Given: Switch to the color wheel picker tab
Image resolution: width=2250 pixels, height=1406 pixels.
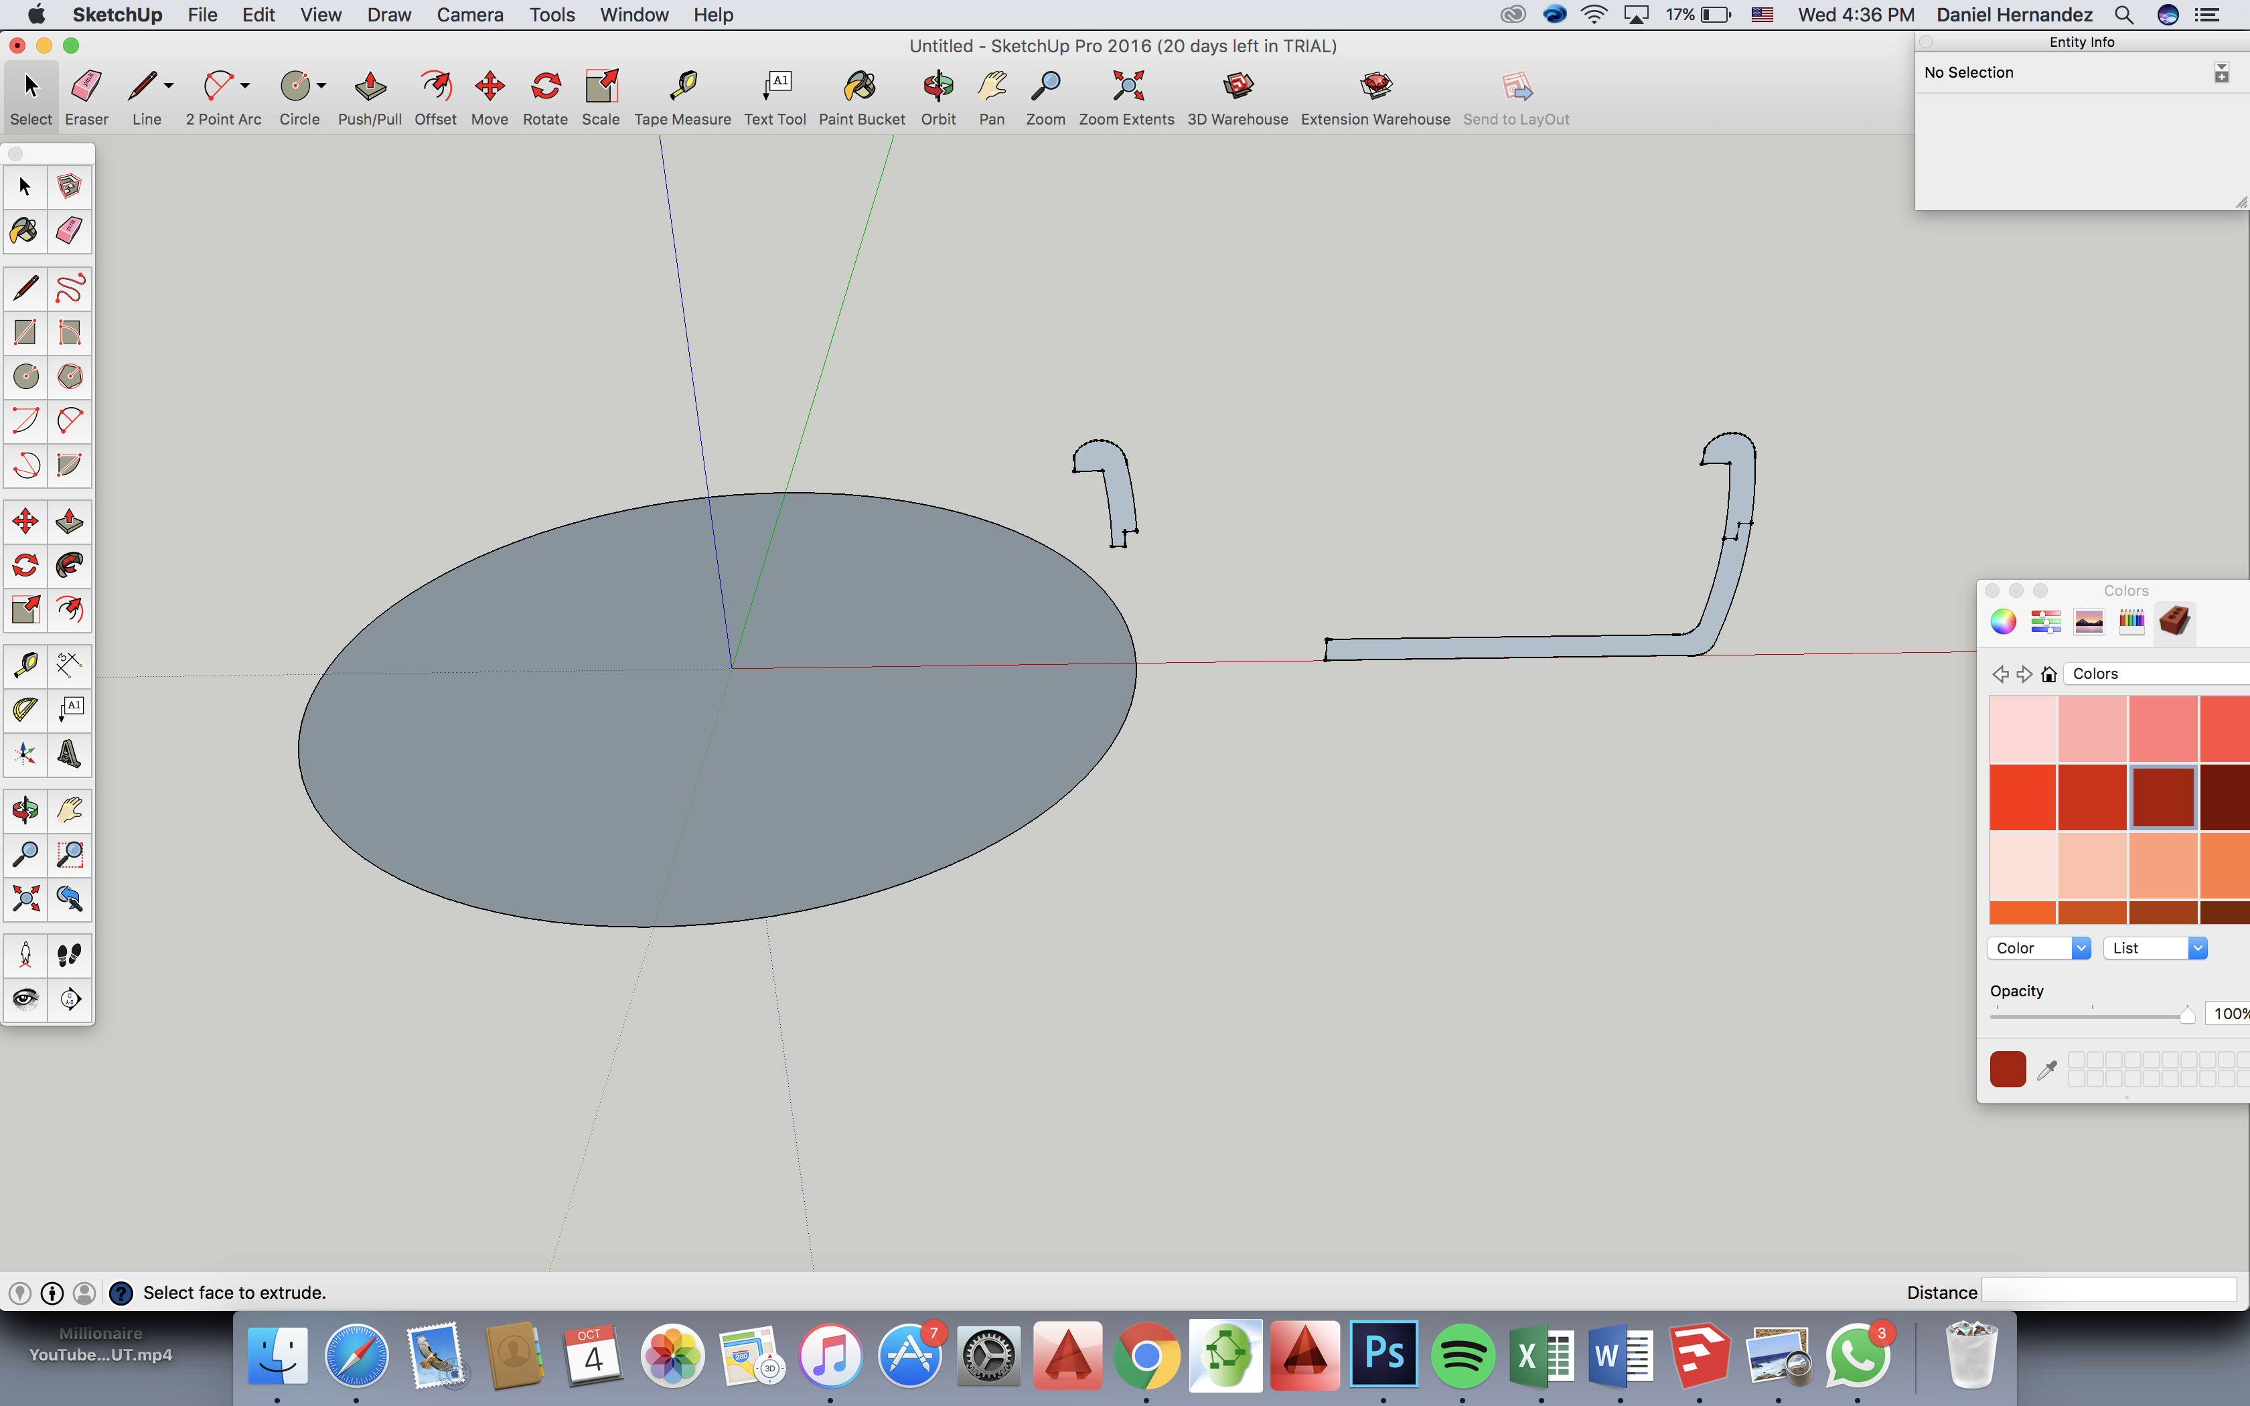Looking at the screenshot, I should (2004, 621).
